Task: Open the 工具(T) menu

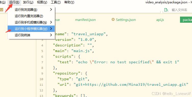Action: pos(56,2)
